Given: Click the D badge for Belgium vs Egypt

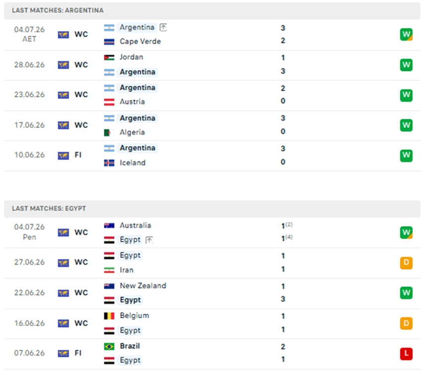Looking at the screenshot, I should click(x=406, y=323).
